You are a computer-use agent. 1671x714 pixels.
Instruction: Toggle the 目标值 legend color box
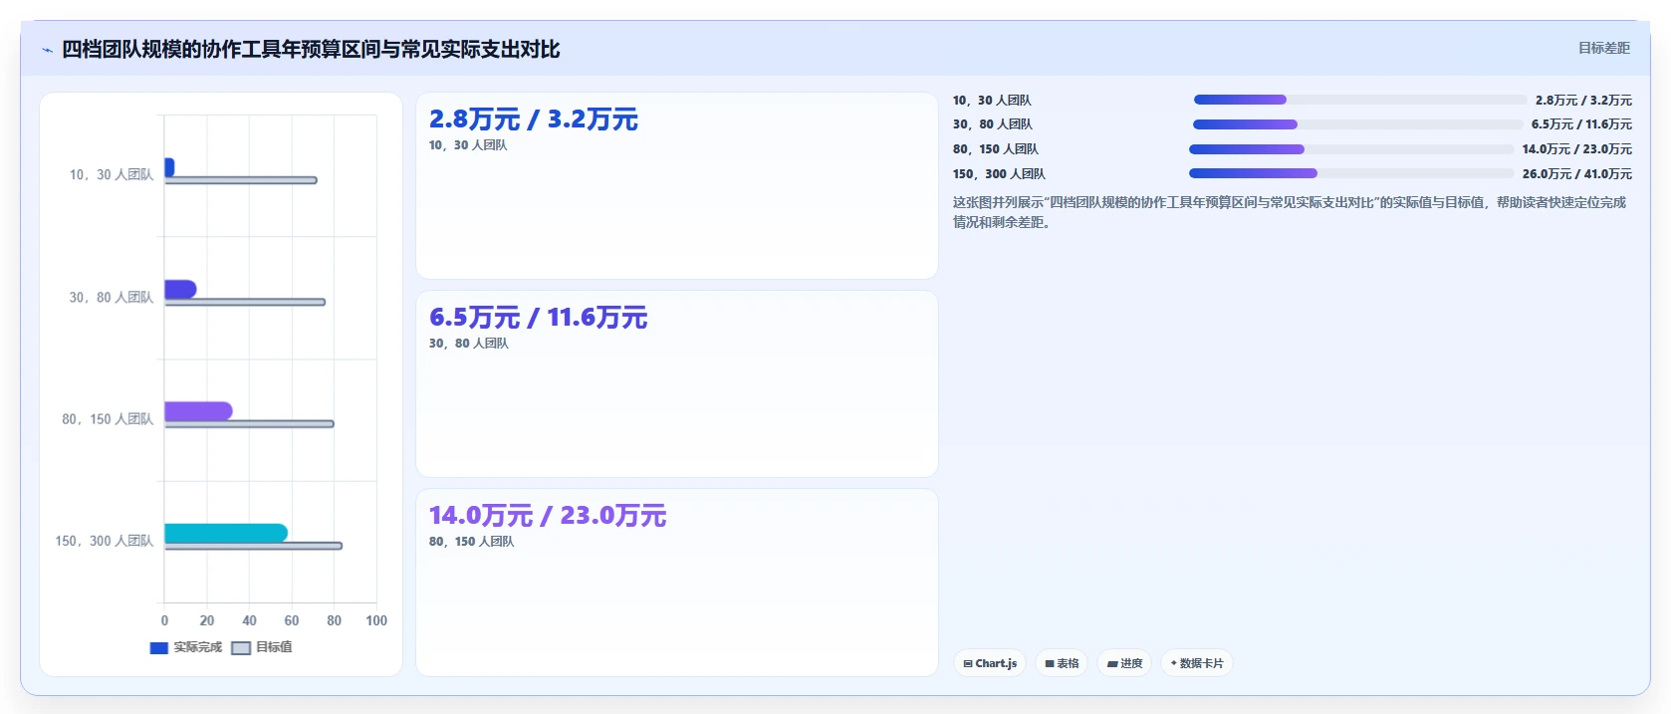tap(241, 647)
